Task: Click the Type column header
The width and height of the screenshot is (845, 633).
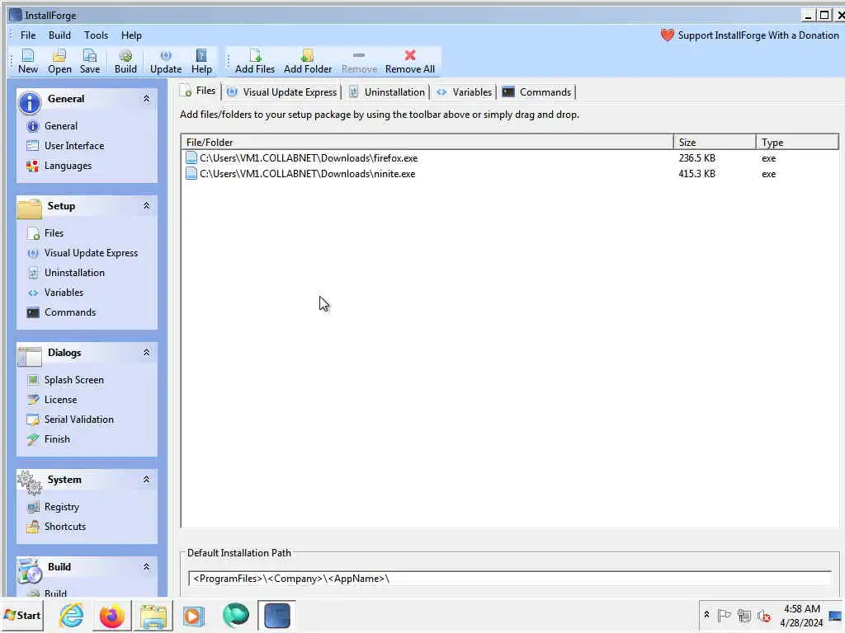Action: coord(797,143)
